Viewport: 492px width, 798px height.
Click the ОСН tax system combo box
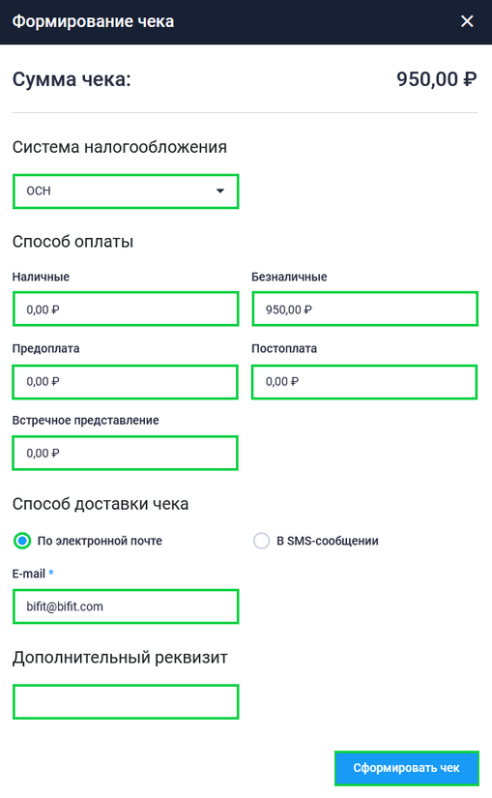pyautogui.click(x=126, y=192)
